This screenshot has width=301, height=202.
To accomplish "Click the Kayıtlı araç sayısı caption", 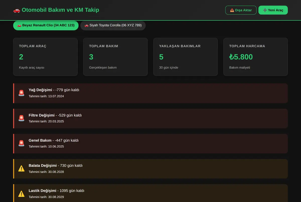I will [32, 67].
